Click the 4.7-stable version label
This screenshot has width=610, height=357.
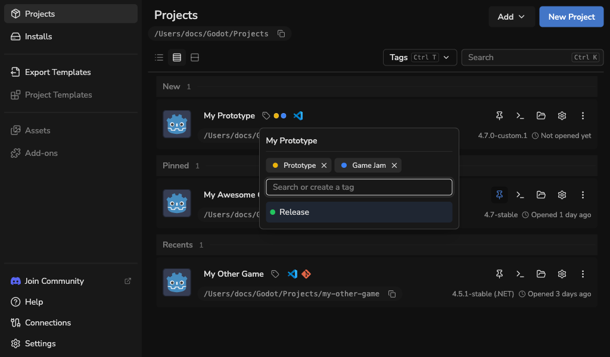coord(500,215)
